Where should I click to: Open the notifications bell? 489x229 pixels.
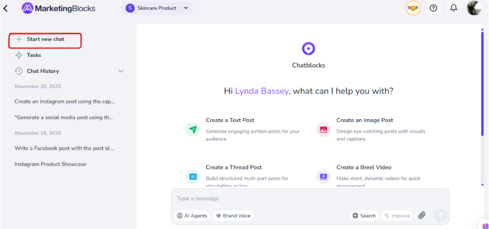click(454, 8)
